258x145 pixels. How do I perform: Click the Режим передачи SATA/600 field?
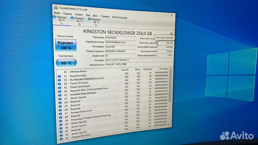pos(121,51)
